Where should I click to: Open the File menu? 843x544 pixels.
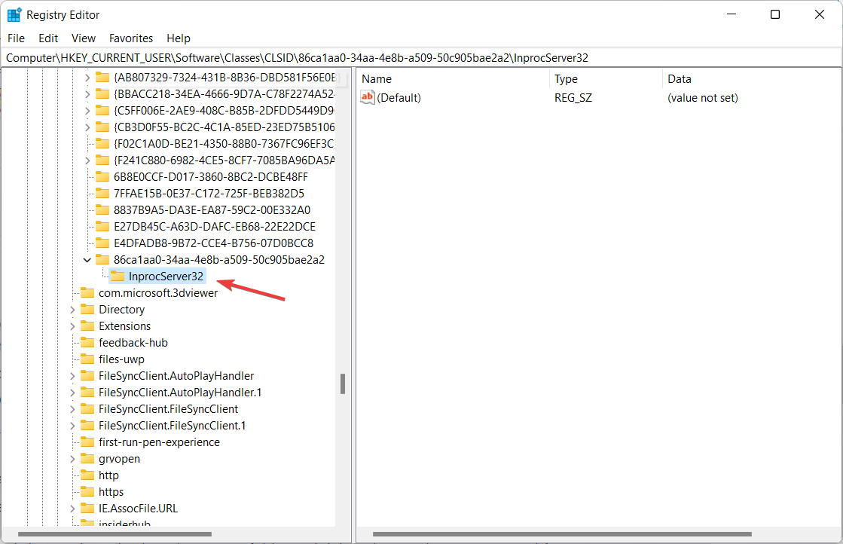[x=16, y=38]
